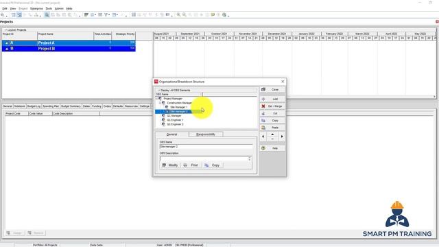Open the Spending Plan tab
Image resolution: width=439 pixels, height=247 pixels.
[x=51, y=106]
